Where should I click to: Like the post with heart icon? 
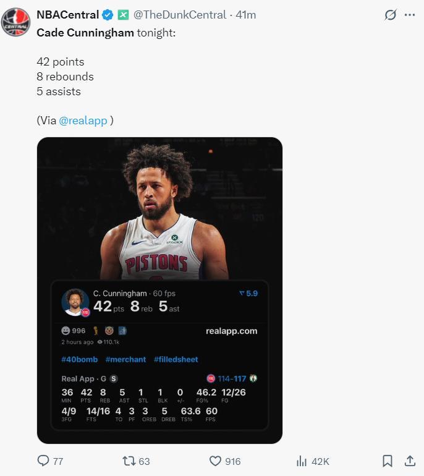click(215, 461)
